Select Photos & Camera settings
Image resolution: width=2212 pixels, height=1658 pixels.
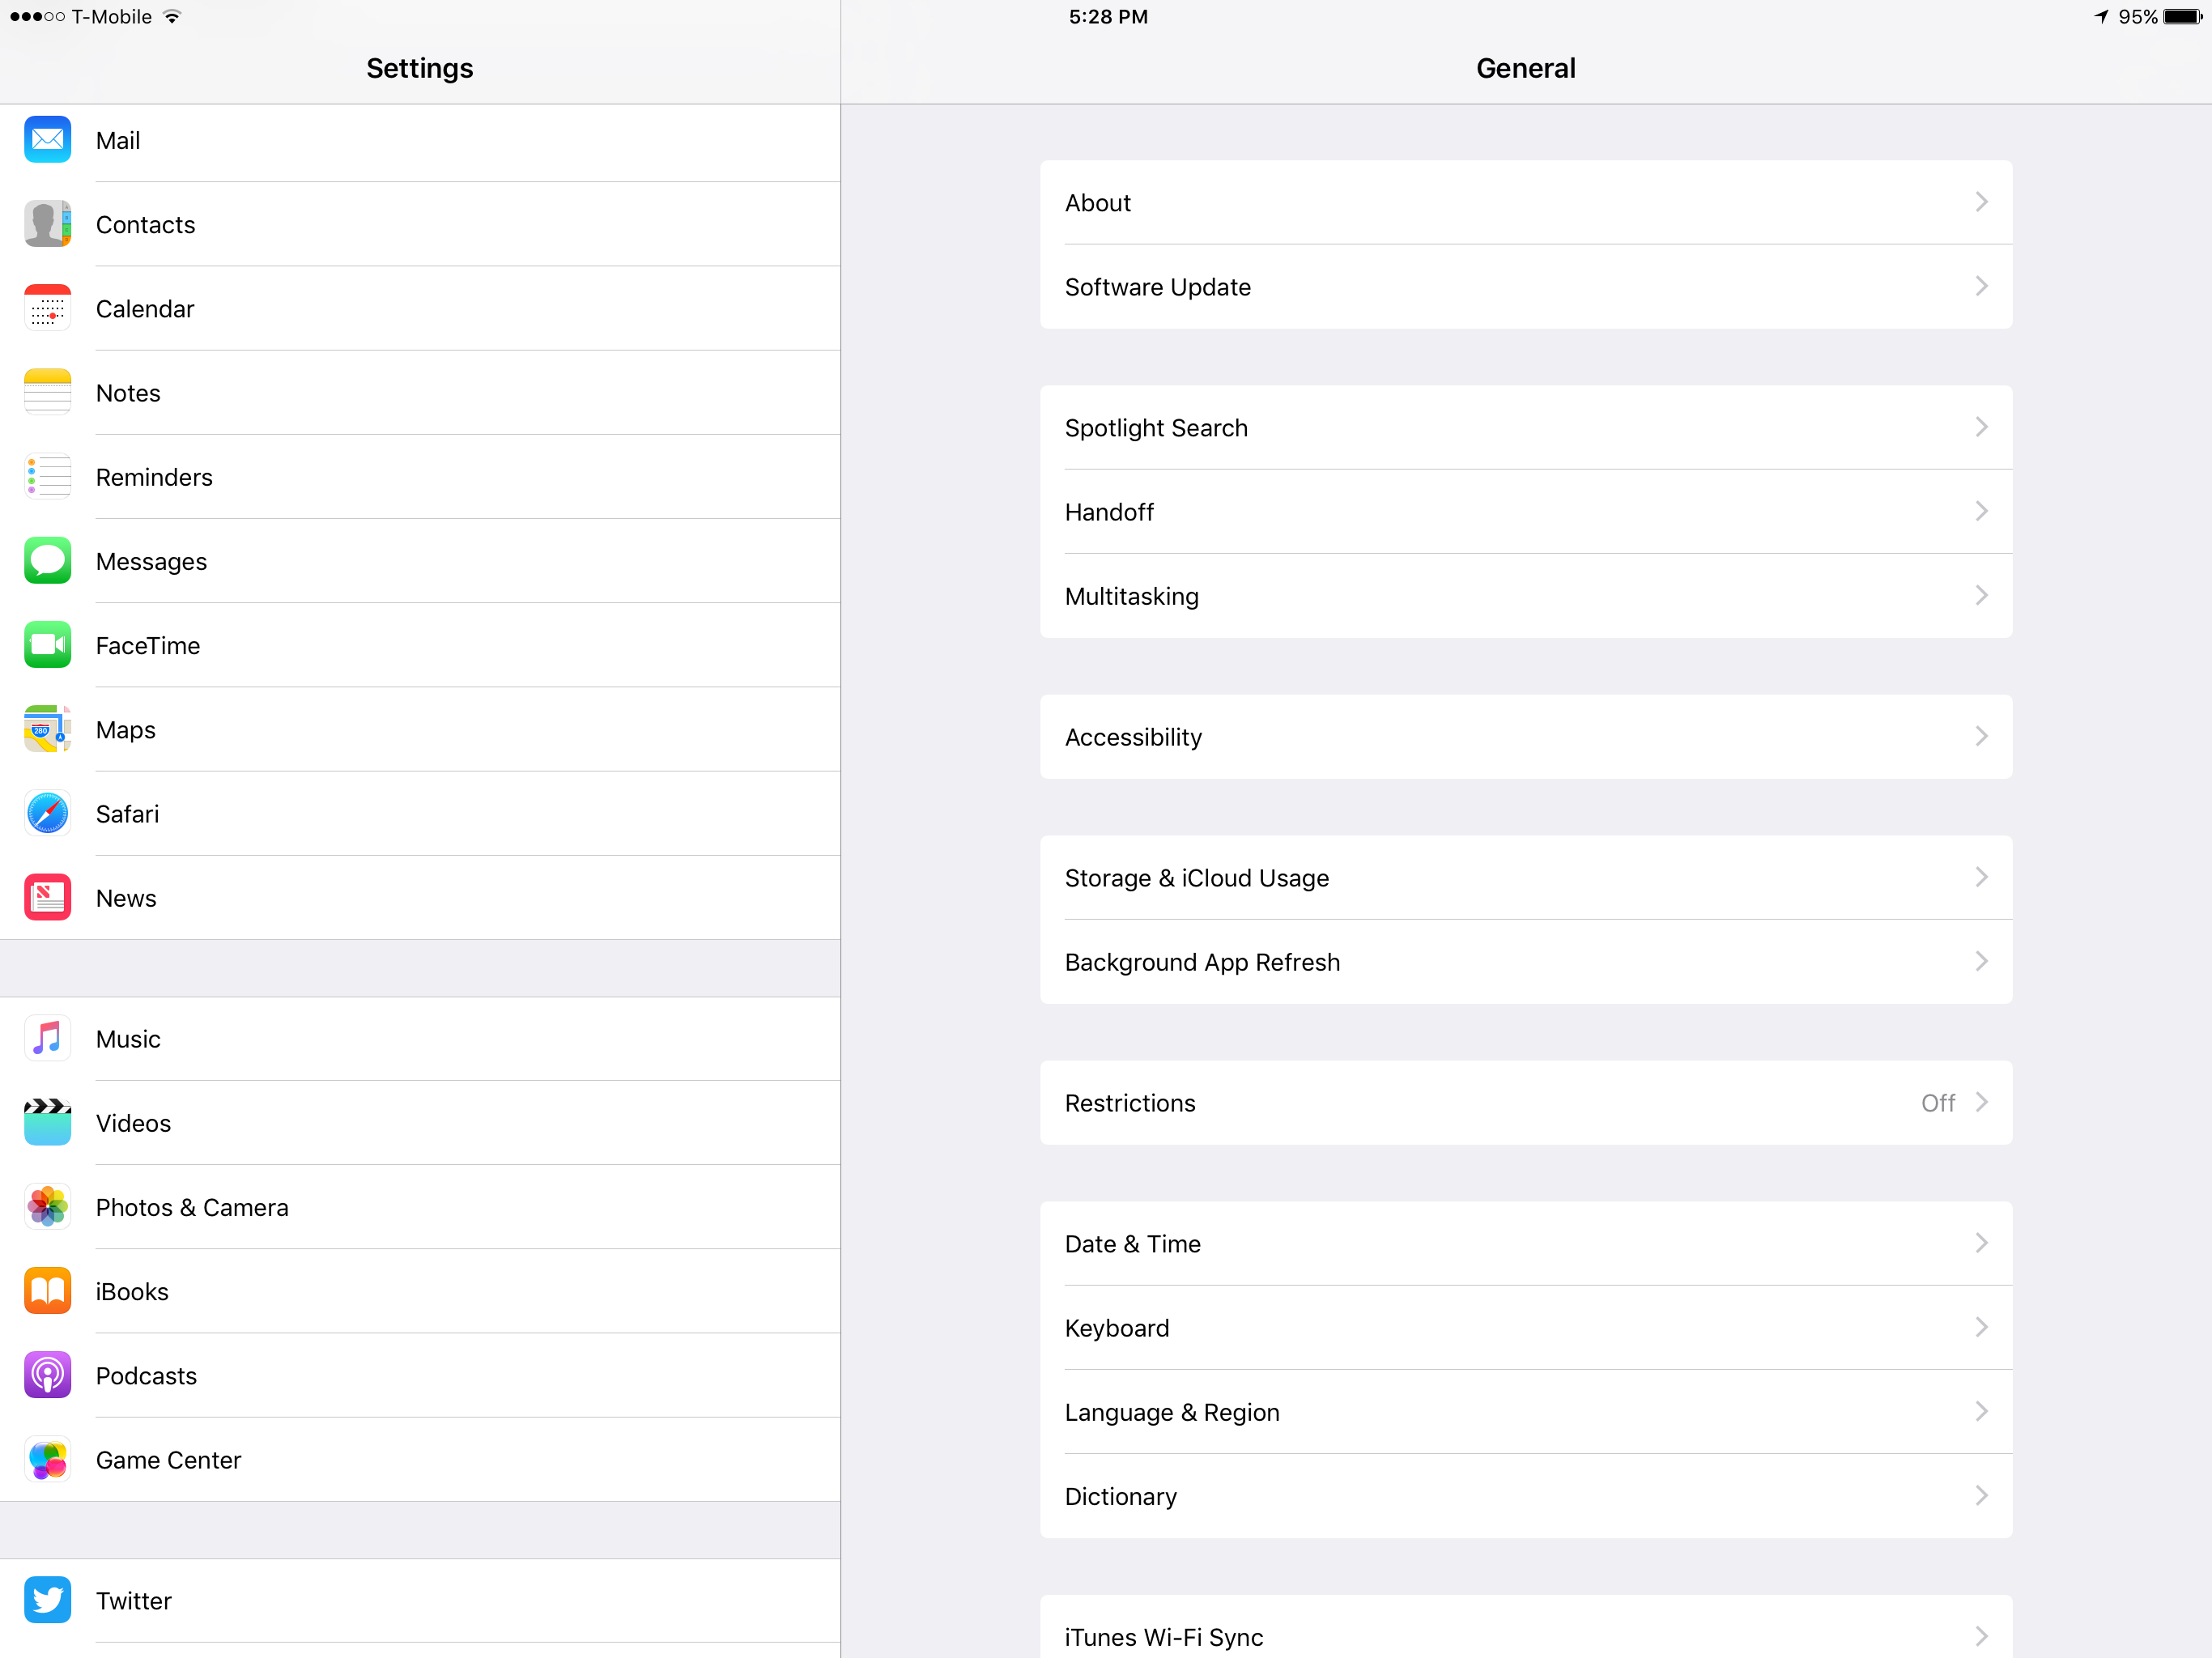192,1207
